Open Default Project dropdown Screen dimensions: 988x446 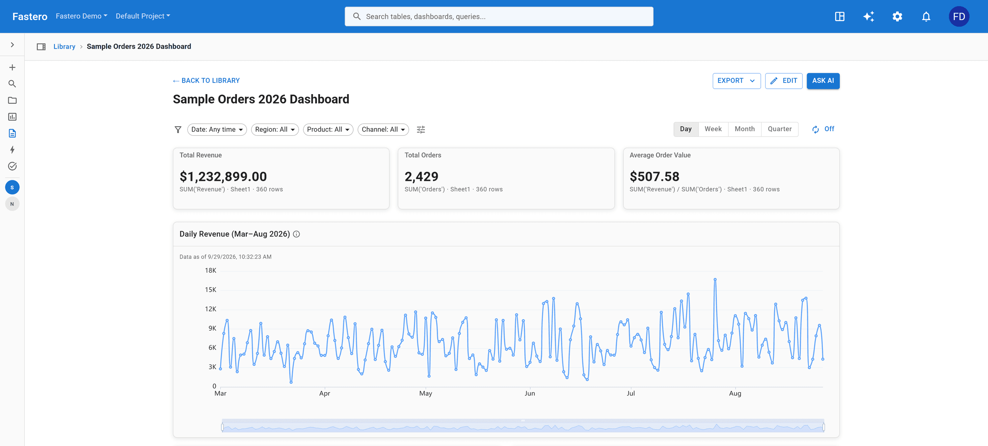pyautogui.click(x=143, y=16)
